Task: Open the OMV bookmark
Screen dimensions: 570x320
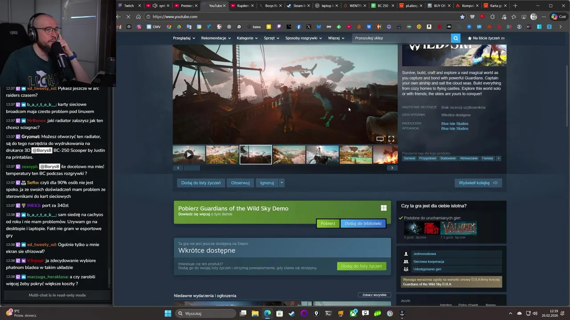Action: tap(154, 27)
